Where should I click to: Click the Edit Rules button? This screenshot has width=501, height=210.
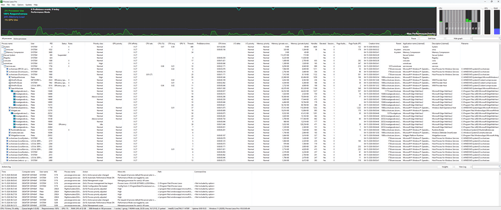click(432, 38)
